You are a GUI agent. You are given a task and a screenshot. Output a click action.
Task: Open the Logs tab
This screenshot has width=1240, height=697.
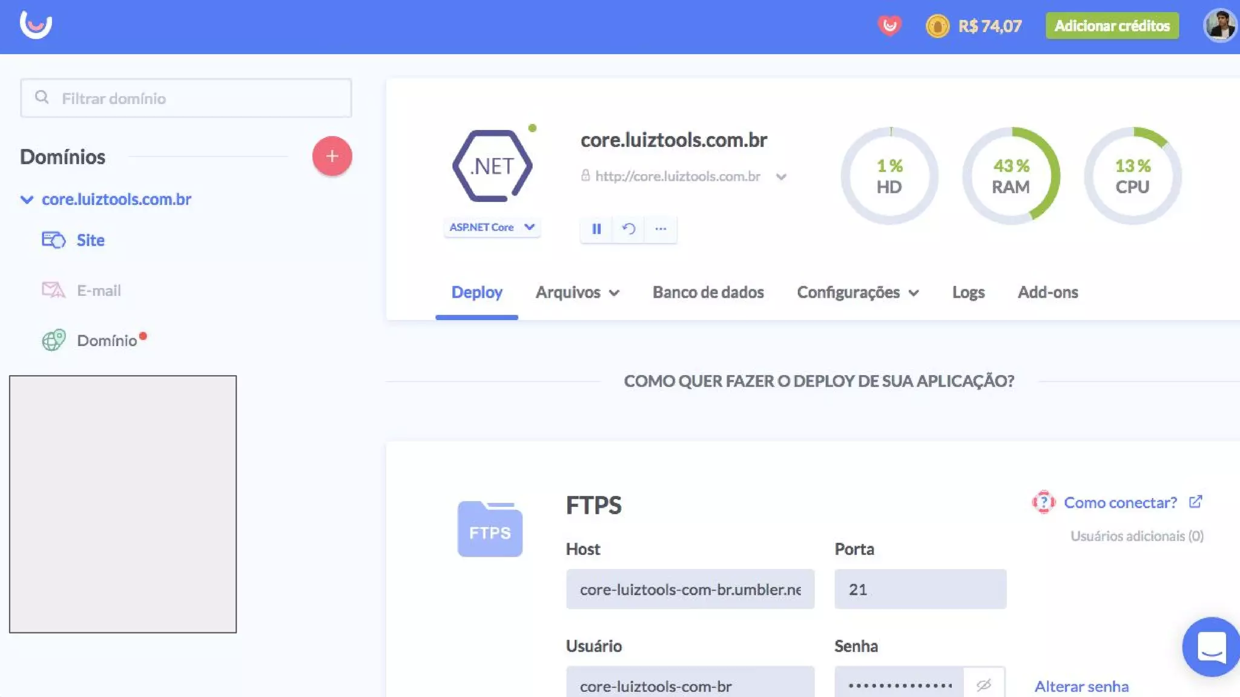pos(968,293)
